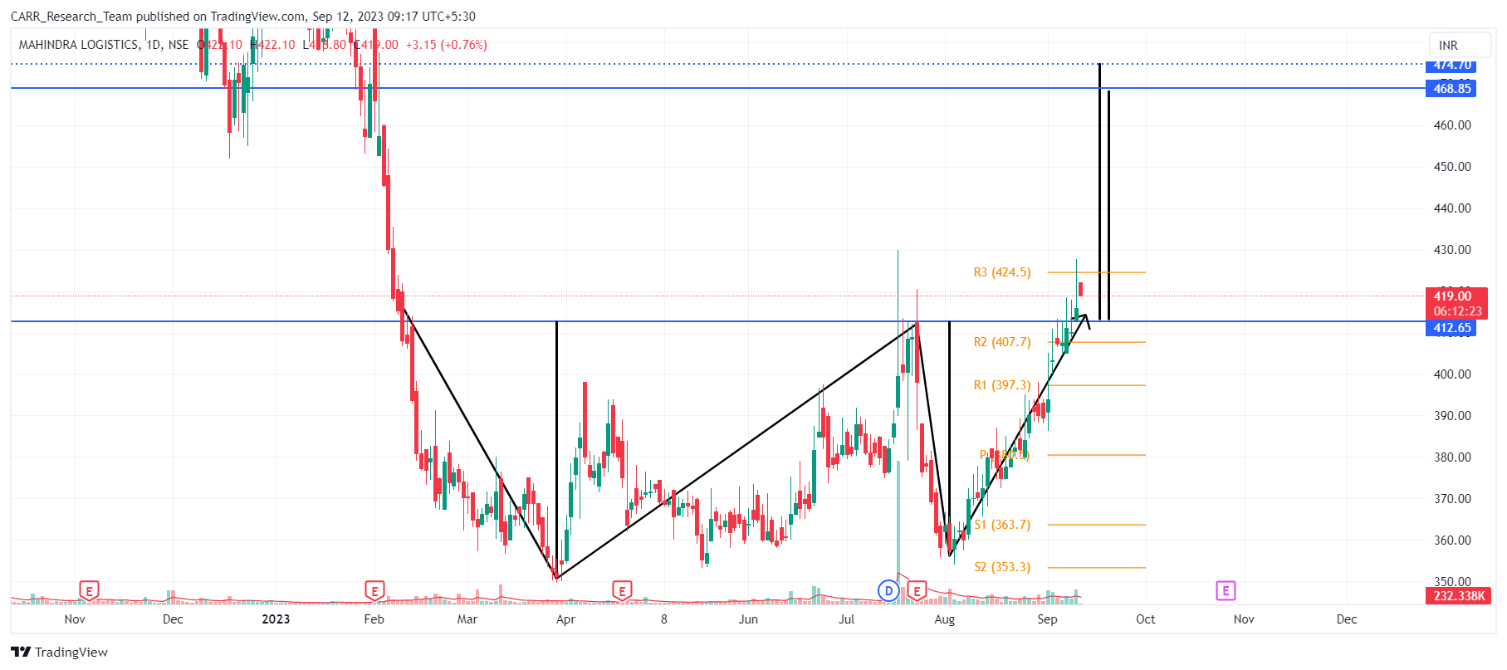The height and width of the screenshot is (670, 1507).
Task: Click the 412.65 blue price label
Action: [x=1452, y=328]
